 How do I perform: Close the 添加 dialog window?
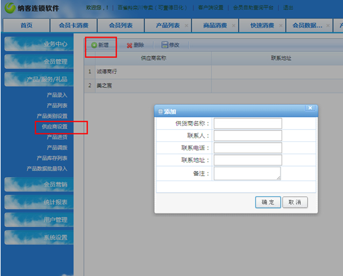pyautogui.click(x=310, y=108)
